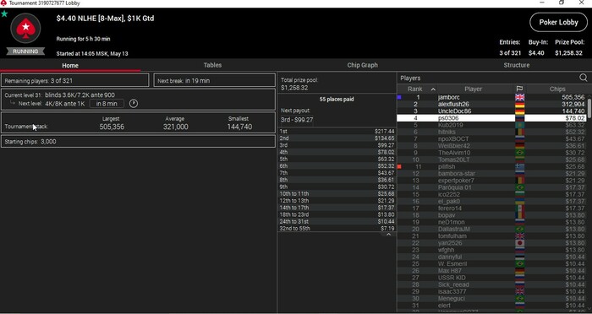Click the 10th to 11th payout row
592x314 pixels.
(x=337, y=194)
